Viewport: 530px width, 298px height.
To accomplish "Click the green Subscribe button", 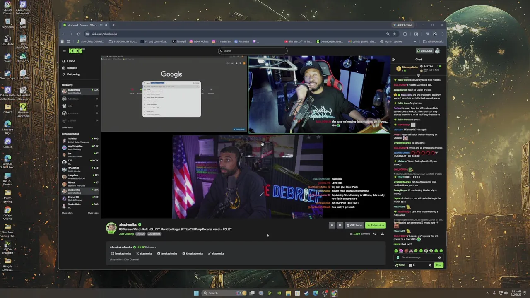I will click(x=376, y=226).
